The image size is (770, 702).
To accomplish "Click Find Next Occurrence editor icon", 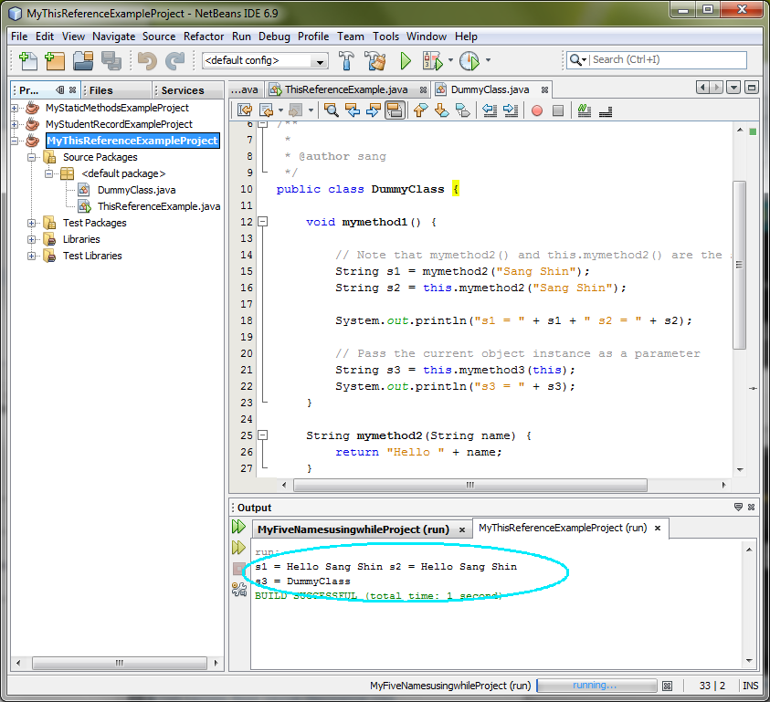I will [x=374, y=110].
